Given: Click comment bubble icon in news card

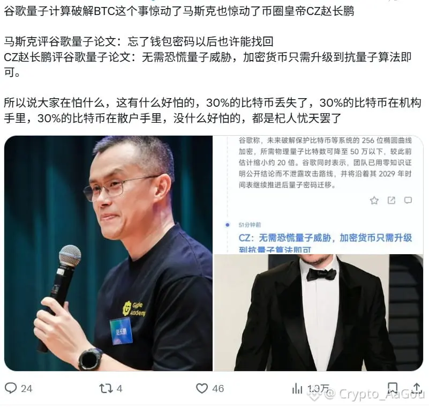Looking at the screenshot, I should [408, 201].
